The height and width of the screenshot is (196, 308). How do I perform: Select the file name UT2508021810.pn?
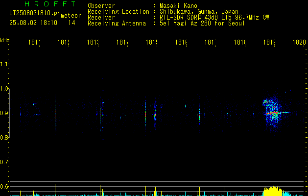click(x=35, y=13)
